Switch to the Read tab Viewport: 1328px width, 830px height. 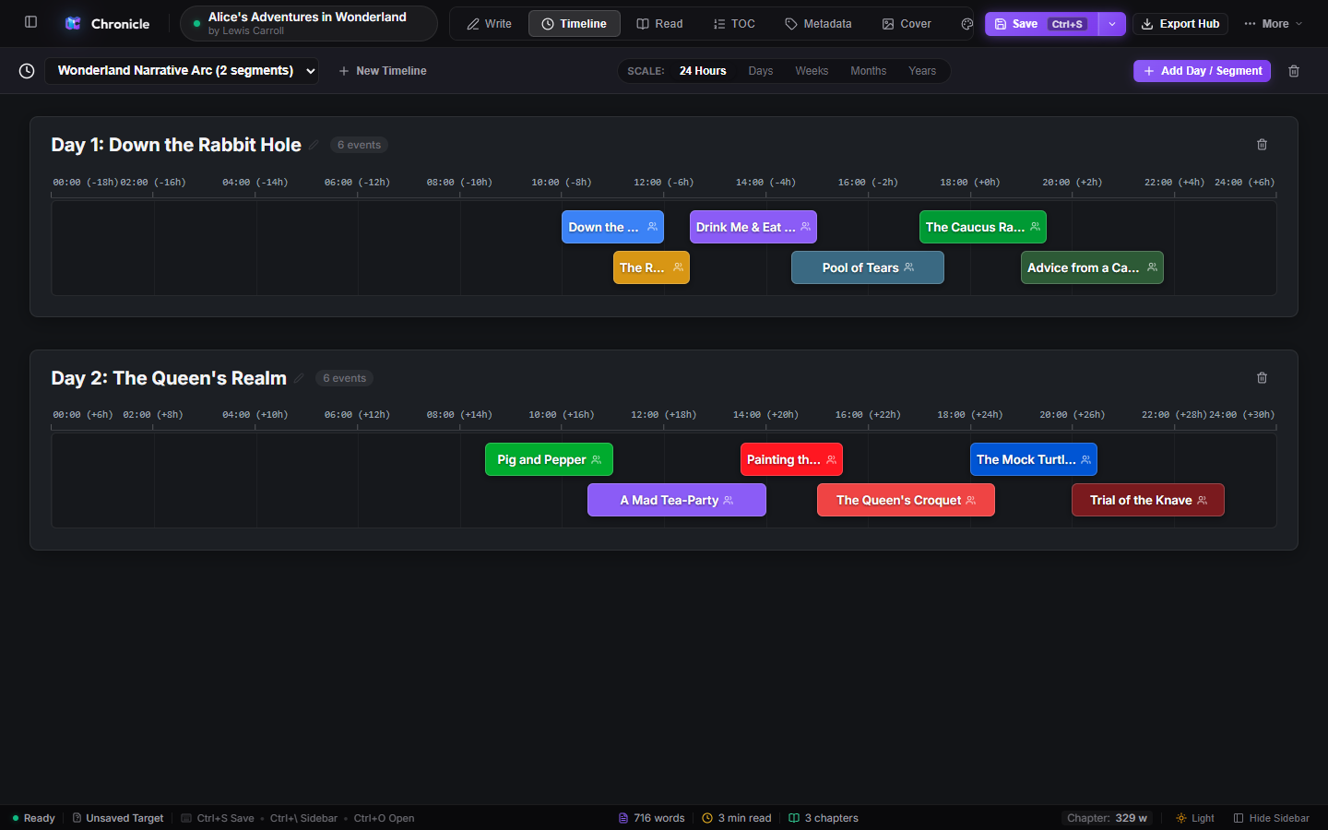[x=659, y=24]
